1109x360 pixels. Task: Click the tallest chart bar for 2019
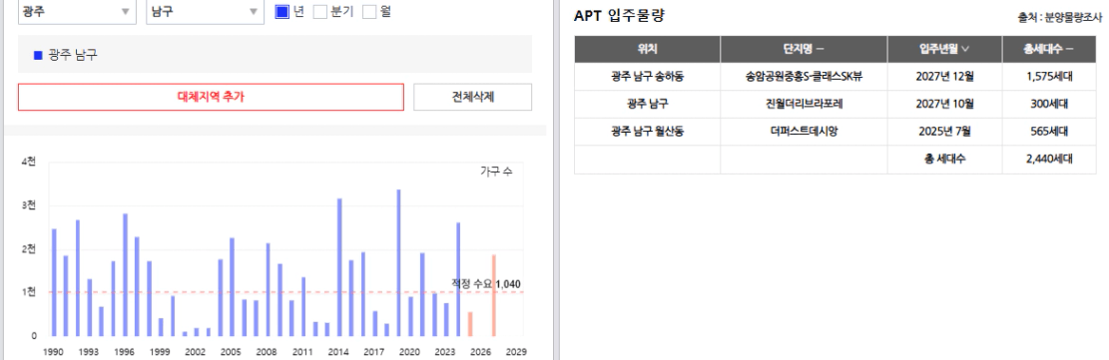[x=399, y=263]
